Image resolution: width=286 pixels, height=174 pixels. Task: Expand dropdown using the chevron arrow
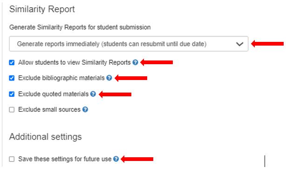pos(239,44)
